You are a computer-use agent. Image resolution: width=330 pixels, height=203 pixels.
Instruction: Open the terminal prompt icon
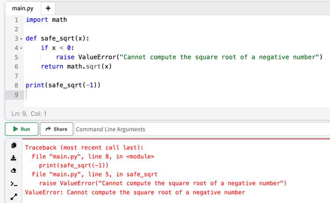coord(14,184)
